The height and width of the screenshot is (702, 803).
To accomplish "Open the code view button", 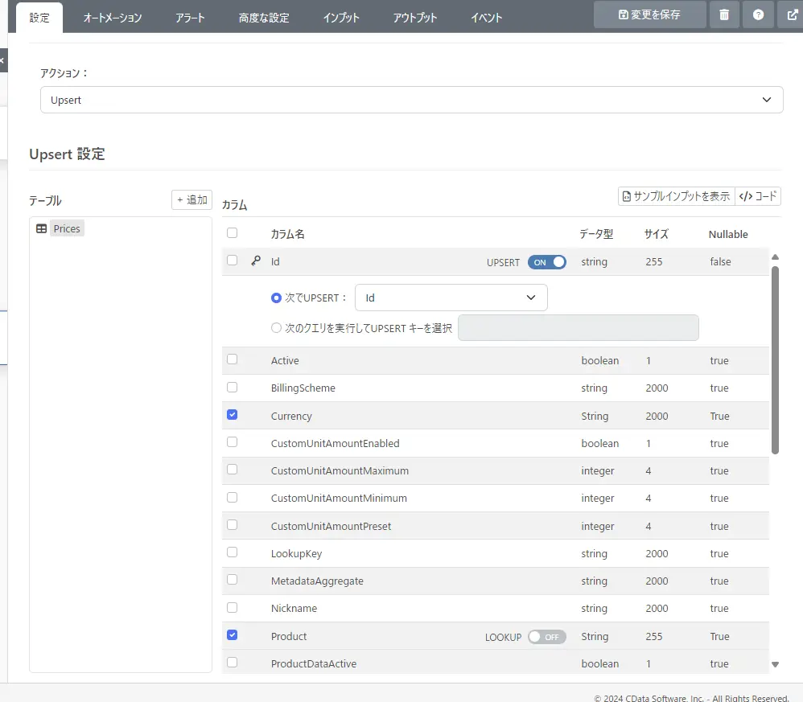I will click(x=757, y=196).
